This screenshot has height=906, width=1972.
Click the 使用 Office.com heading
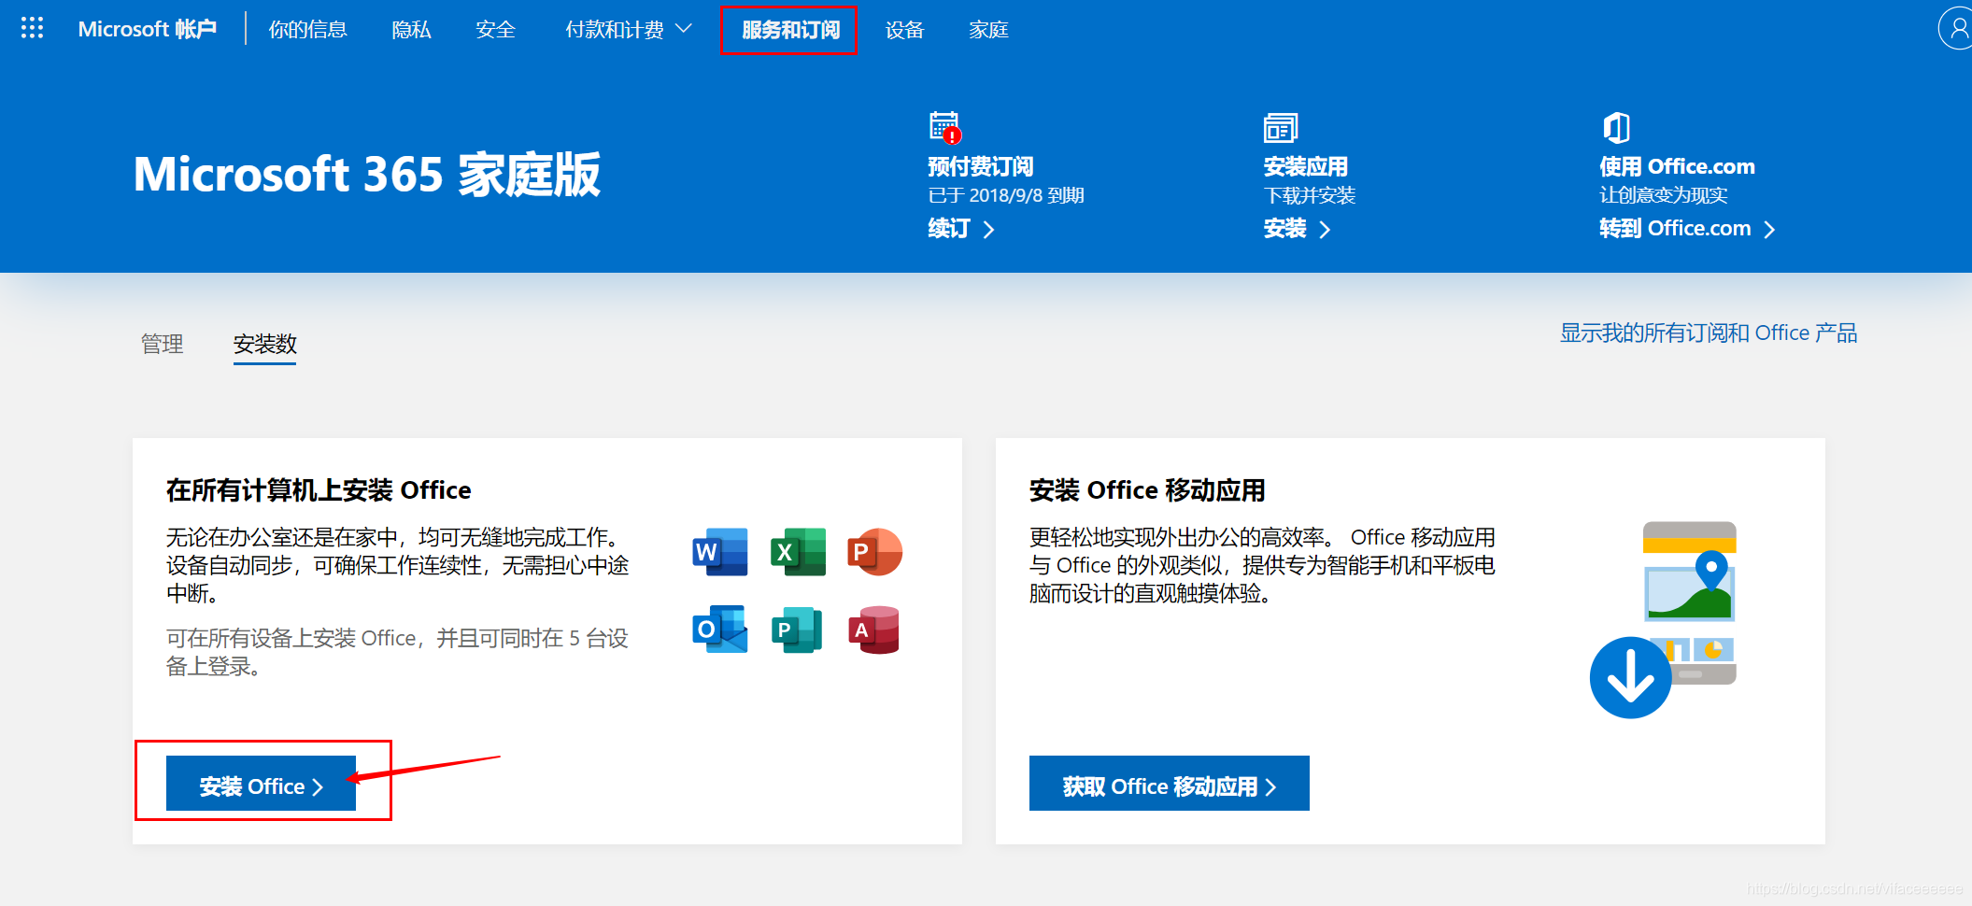coord(1677,166)
